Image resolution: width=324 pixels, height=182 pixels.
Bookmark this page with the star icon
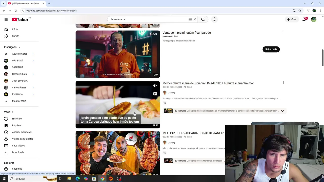[300, 11]
